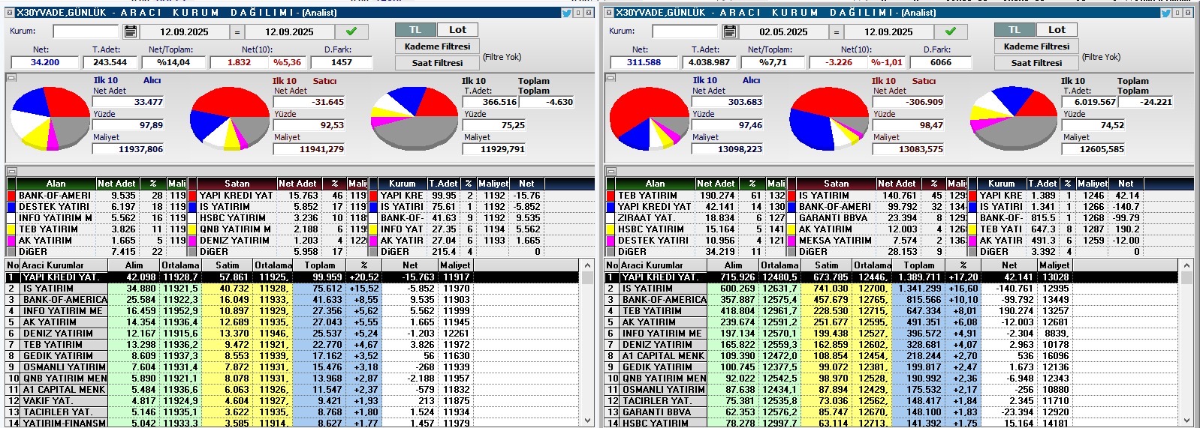Sort by Alim column header, left window

click(134, 265)
